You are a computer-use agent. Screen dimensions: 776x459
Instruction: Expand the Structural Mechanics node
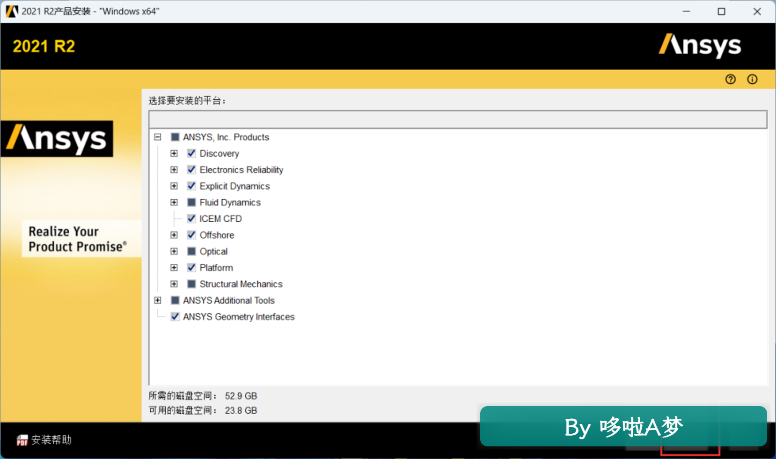click(x=174, y=284)
